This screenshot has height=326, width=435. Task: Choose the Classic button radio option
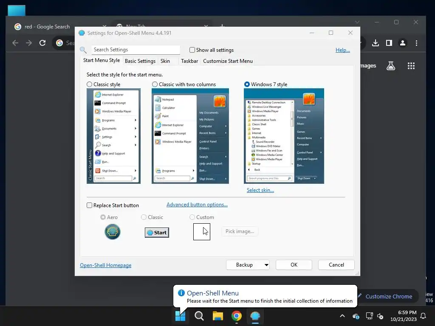[144, 217]
